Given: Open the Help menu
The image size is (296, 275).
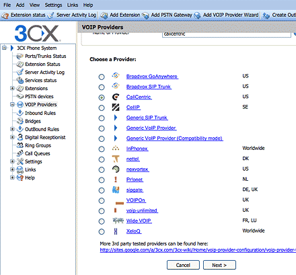Looking at the screenshot, I should (x=88, y=5).
